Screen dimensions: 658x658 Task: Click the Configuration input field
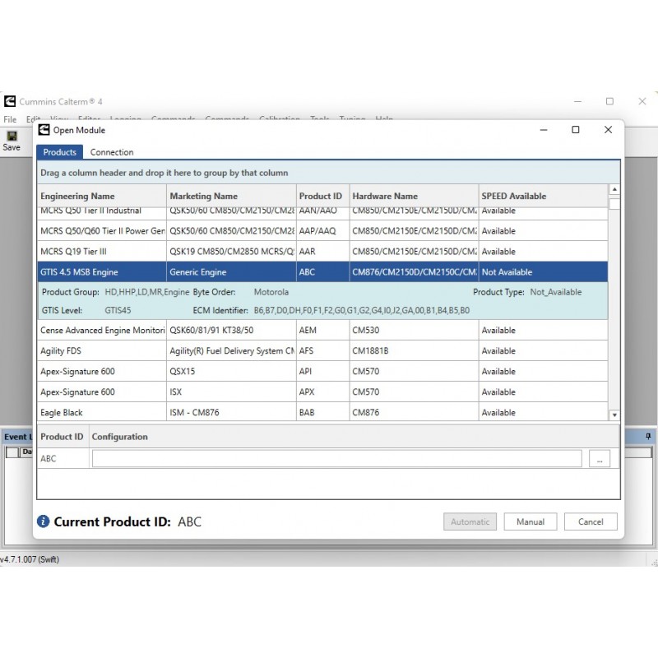point(336,459)
